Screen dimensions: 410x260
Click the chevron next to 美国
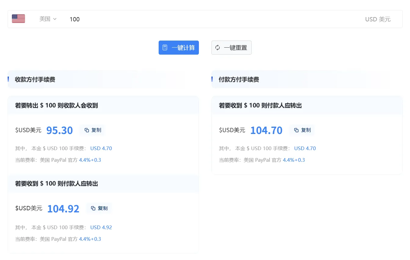point(54,19)
